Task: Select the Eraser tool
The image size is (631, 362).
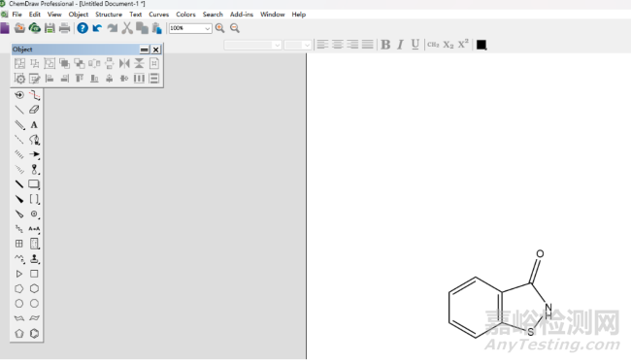Action: (34, 110)
